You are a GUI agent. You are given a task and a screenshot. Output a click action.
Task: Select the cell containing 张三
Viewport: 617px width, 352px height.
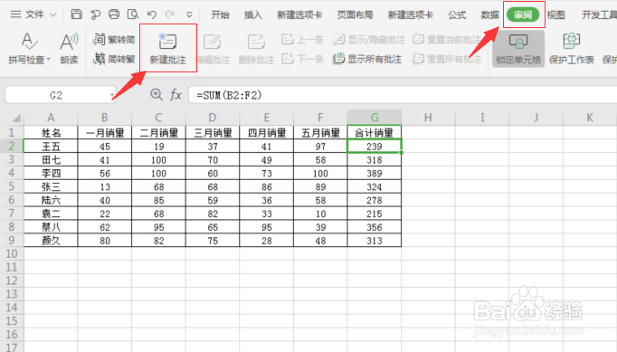(x=51, y=186)
